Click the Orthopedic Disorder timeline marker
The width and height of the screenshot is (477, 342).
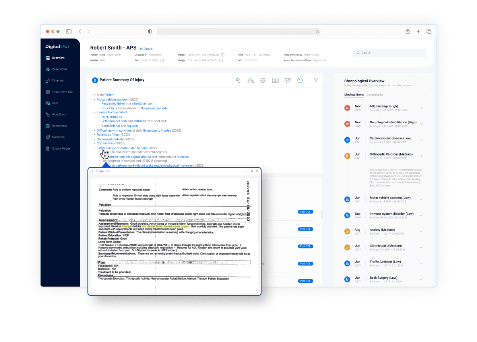[347, 155]
